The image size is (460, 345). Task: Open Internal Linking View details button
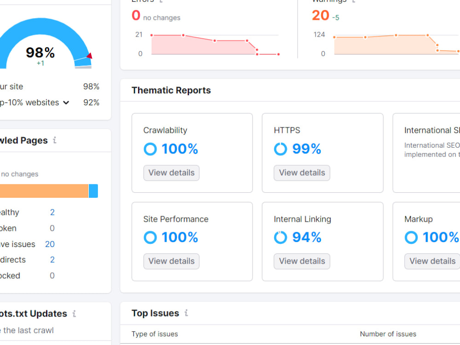point(302,261)
